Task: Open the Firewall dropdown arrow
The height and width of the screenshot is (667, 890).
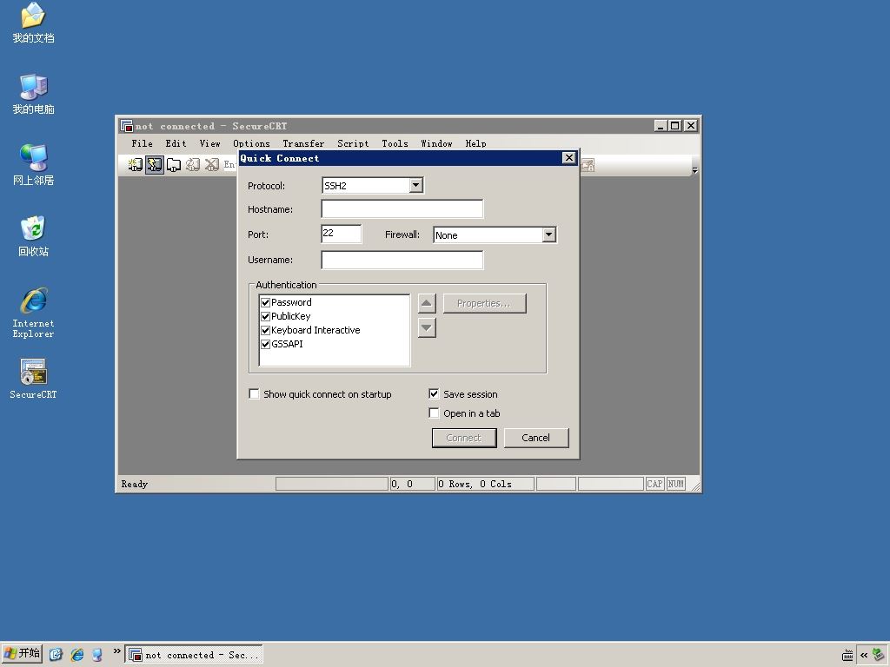Action: click(x=549, y=234)
